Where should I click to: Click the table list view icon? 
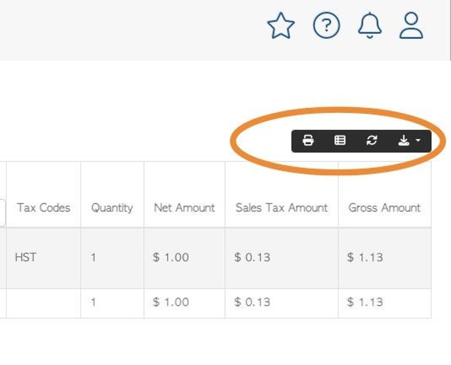click(x=340, y=140)
